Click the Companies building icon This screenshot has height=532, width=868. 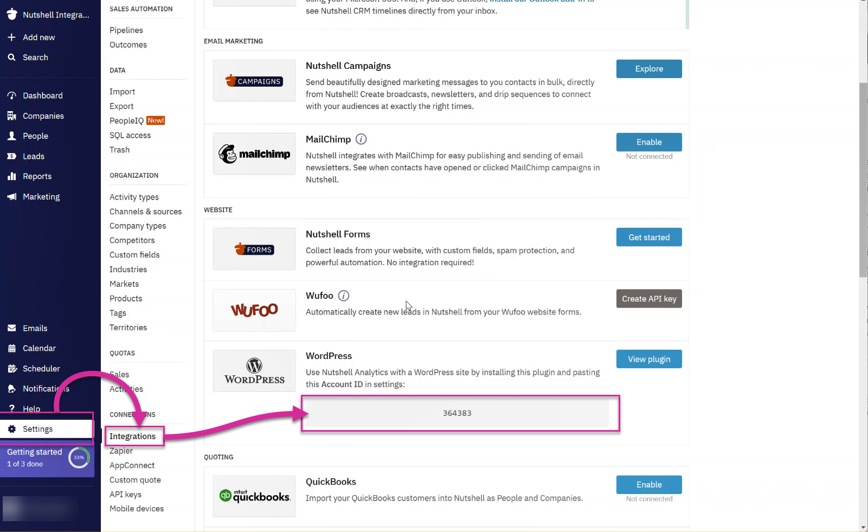[11, 116]
